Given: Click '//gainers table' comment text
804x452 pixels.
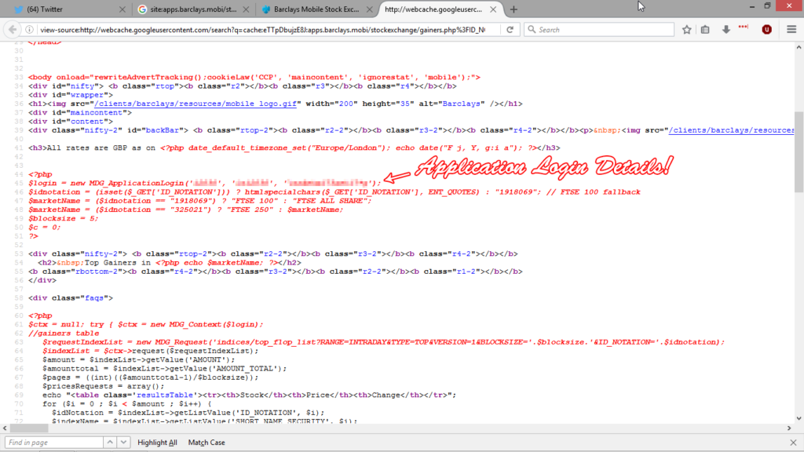Looking at the screenshot, I should [64, 333].
